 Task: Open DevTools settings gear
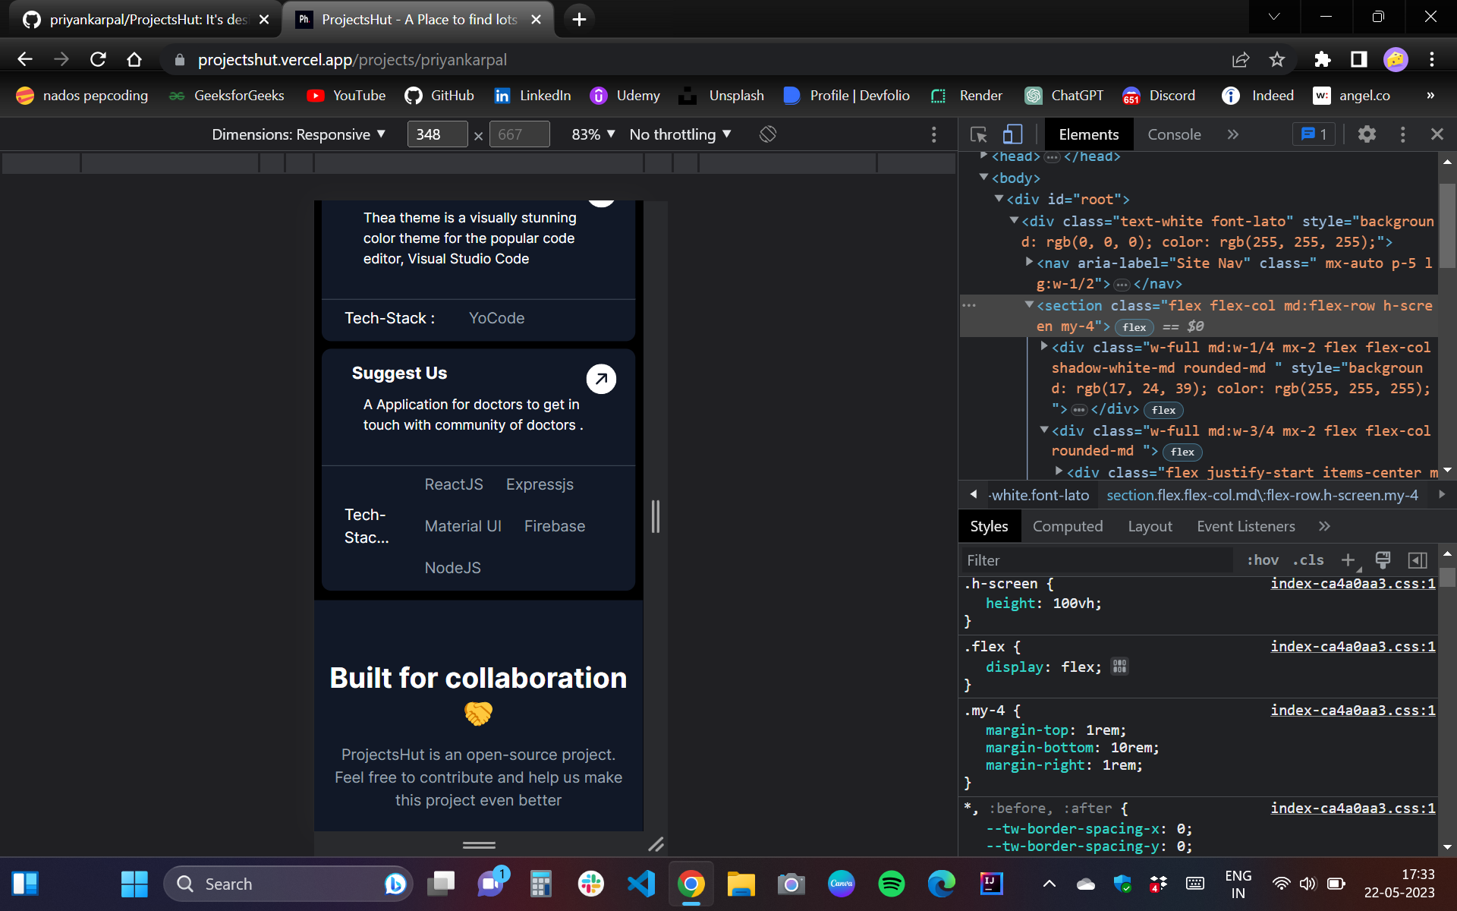pyautogui.click(x=1367, y=134)
